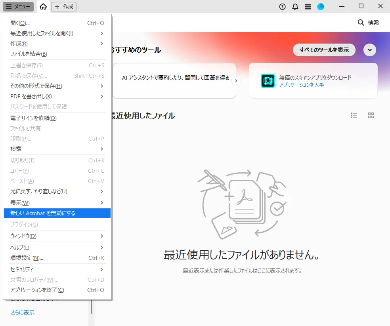Expand その他の形式で保存(H) submenu
This screenshot has height=326, width=390.
[x=57, y=86]
